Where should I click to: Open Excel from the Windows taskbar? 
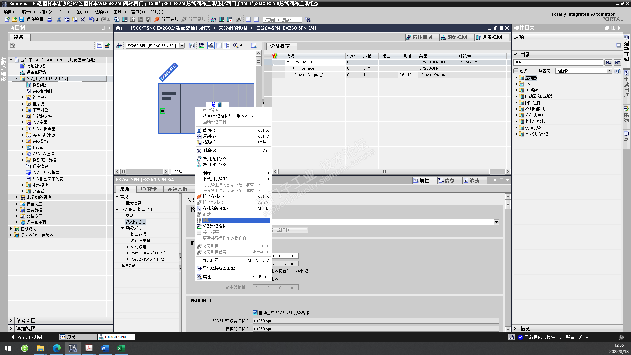point(121,348)
